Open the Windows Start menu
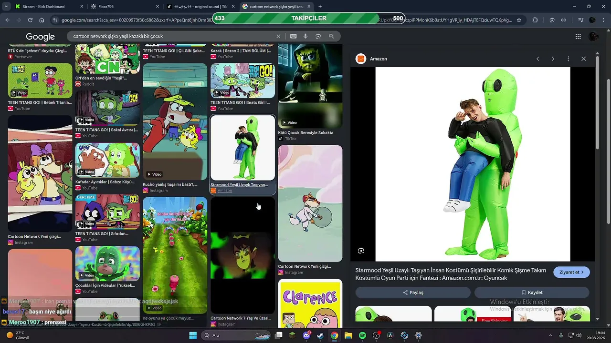 (x=193, y=335)
